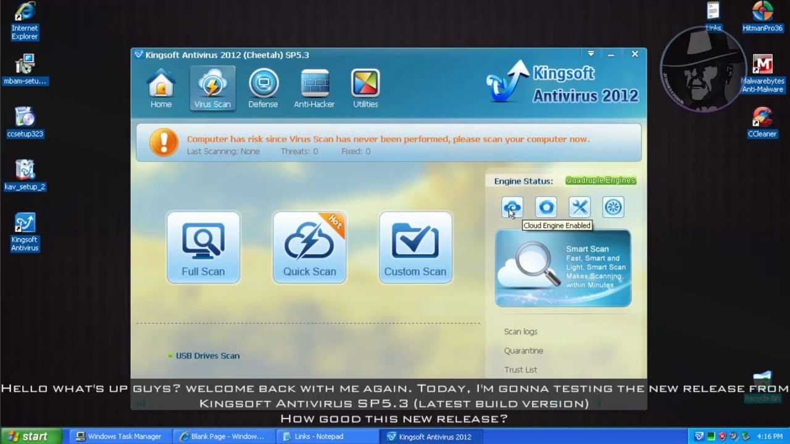Image resolution: width=790 pixels, height=444 pixels.
Task: Click the taskbar clock showing 4:16 PM
Action: (770, 437)
